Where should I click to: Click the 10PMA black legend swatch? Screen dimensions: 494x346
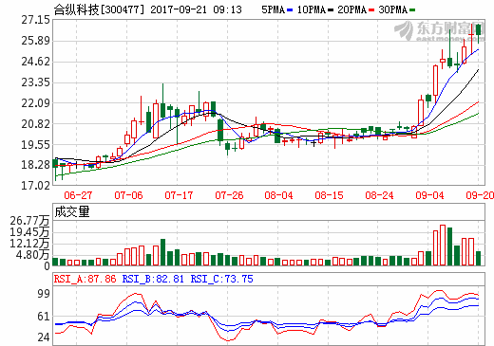331,10
